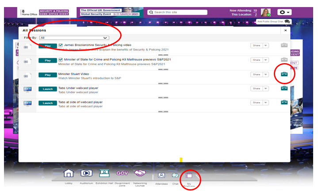The image size is (318, 191).
Task: Launch Tabs at side of webcast player
Action: 48,103
